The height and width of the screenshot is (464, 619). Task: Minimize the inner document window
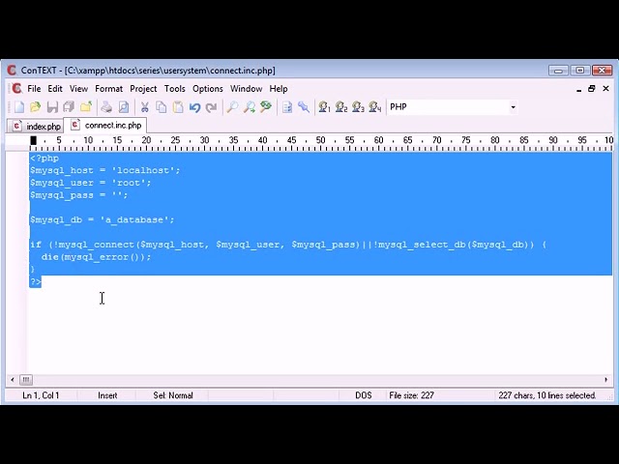578,89
